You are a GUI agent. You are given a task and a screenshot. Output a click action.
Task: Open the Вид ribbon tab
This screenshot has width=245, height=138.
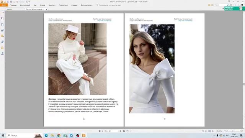point(35,5)
